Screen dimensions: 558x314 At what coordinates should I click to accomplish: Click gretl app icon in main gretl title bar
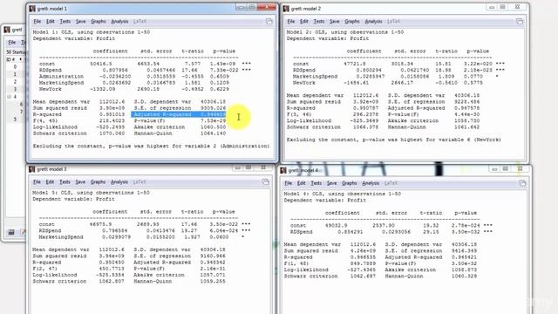tap(7, 30)
